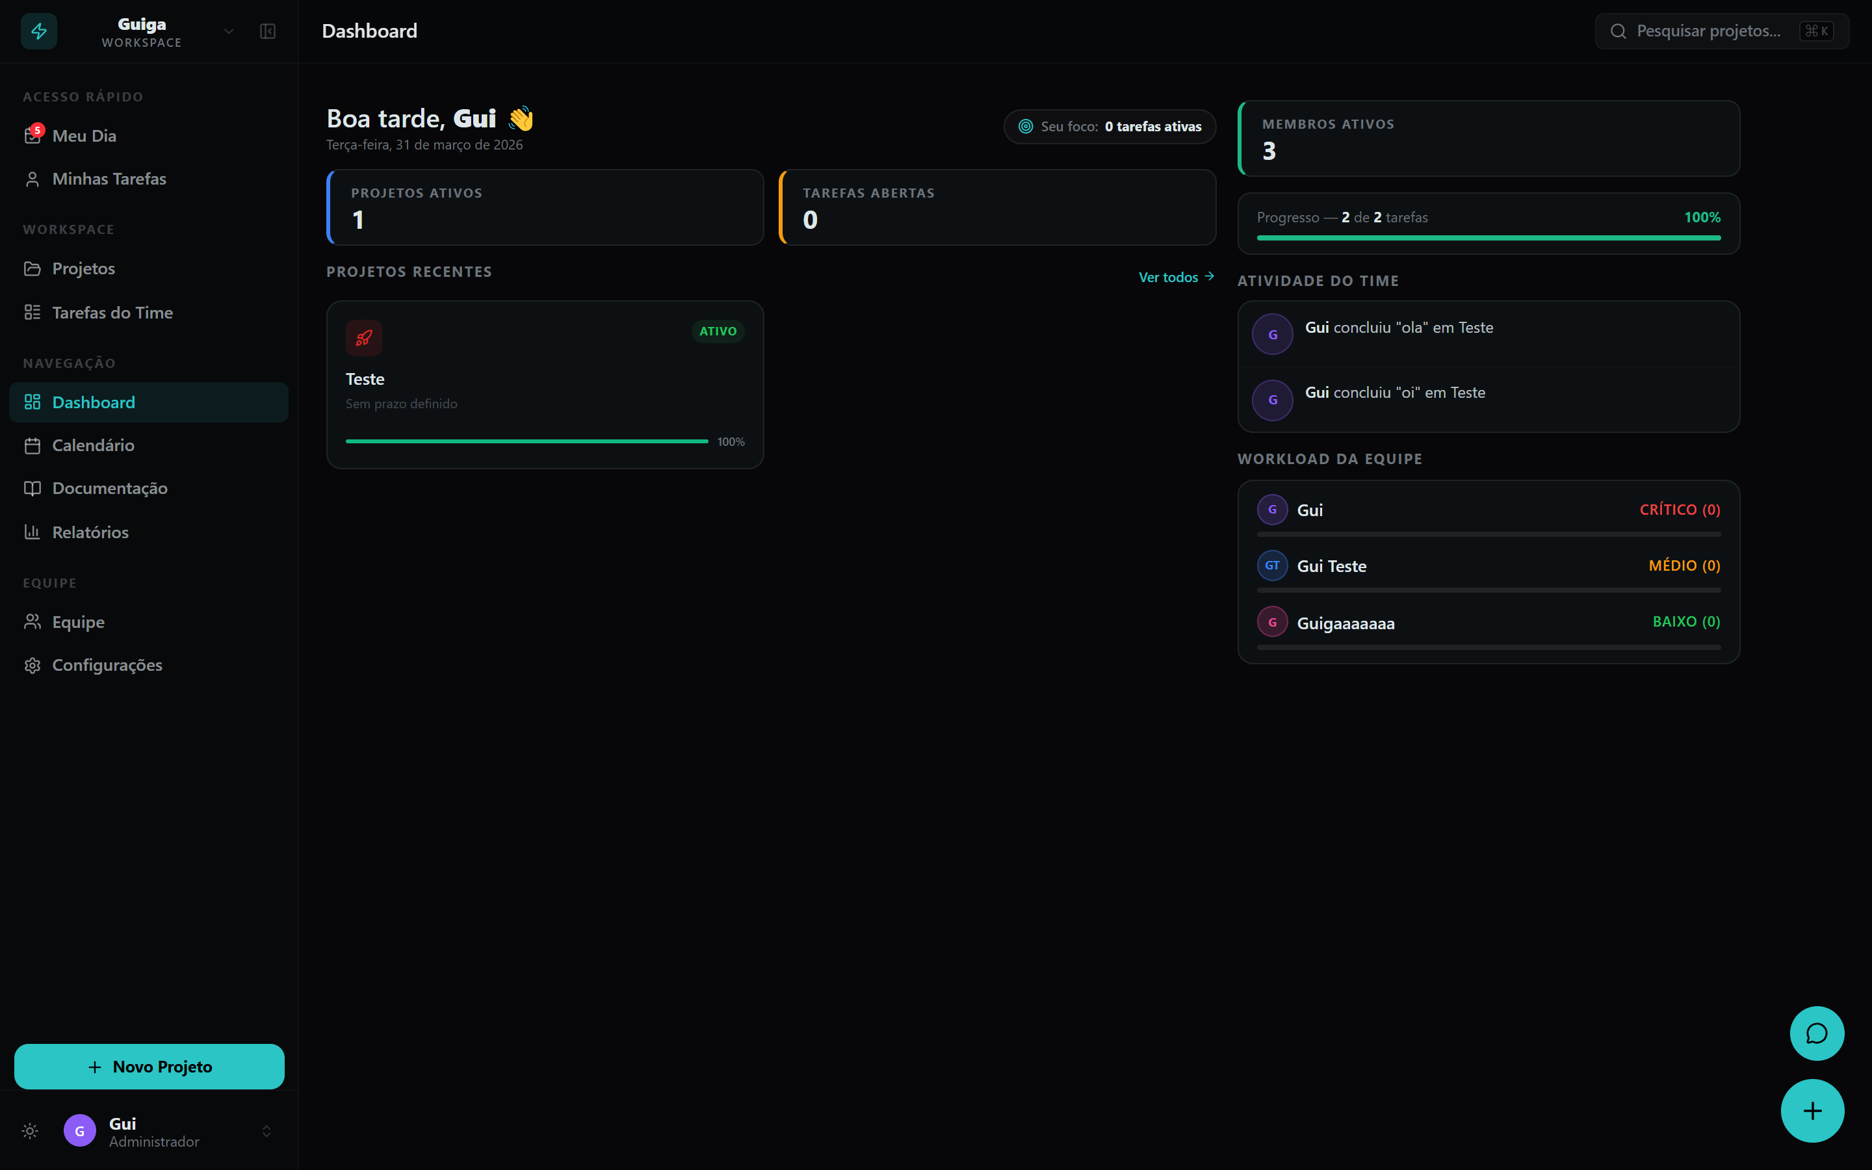Viewport: 1872px width, 1170px height.
Task: Click the target icon in focus pill
Action: (x=1025, y=126)
